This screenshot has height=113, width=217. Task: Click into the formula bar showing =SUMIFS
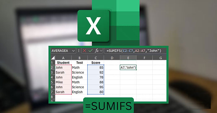(135, 51)
